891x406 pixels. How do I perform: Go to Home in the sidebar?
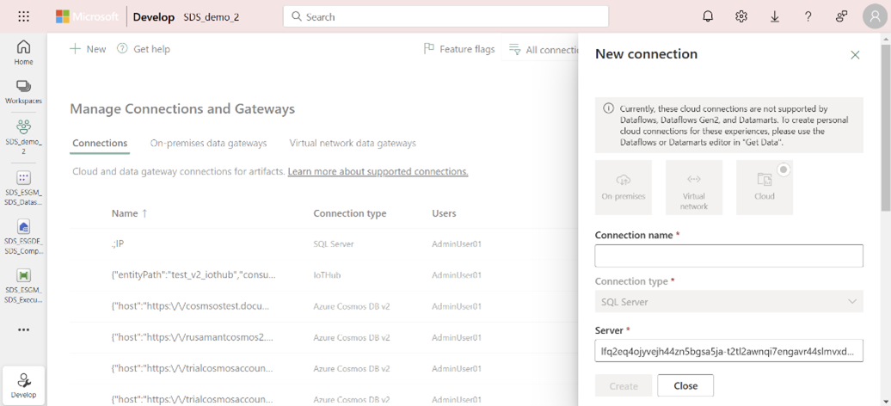[23, 52]
